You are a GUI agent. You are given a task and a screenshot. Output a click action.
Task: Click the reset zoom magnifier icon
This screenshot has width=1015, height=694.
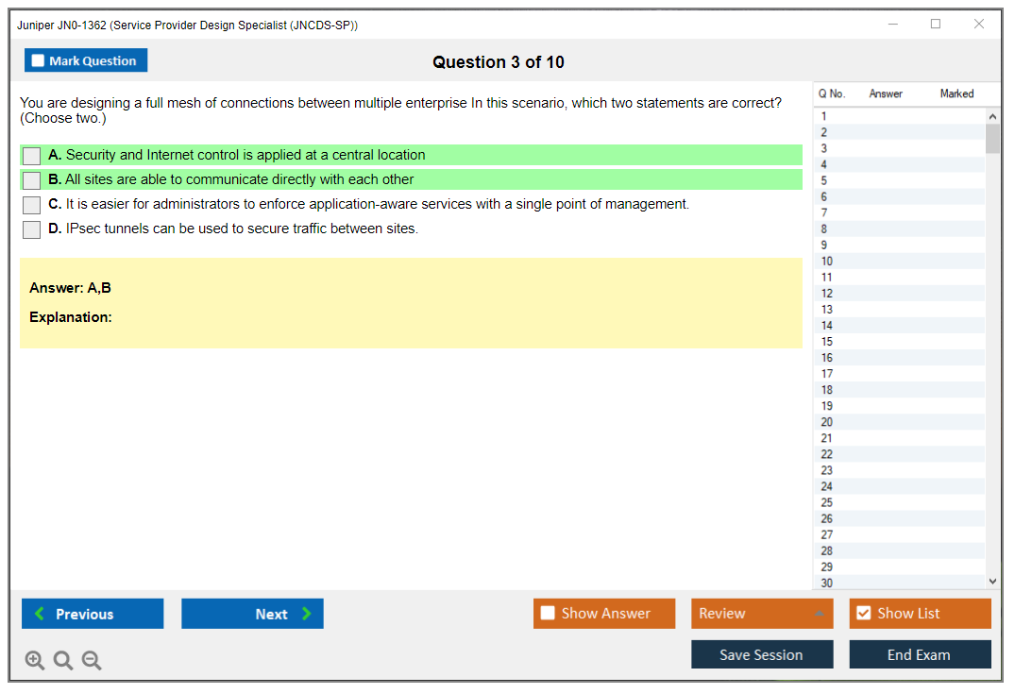click(63, 661)
